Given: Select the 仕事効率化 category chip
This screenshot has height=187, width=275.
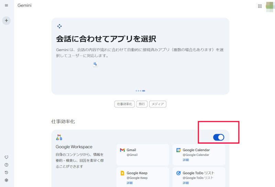Looking at the screenshot, I should point(124,104).
